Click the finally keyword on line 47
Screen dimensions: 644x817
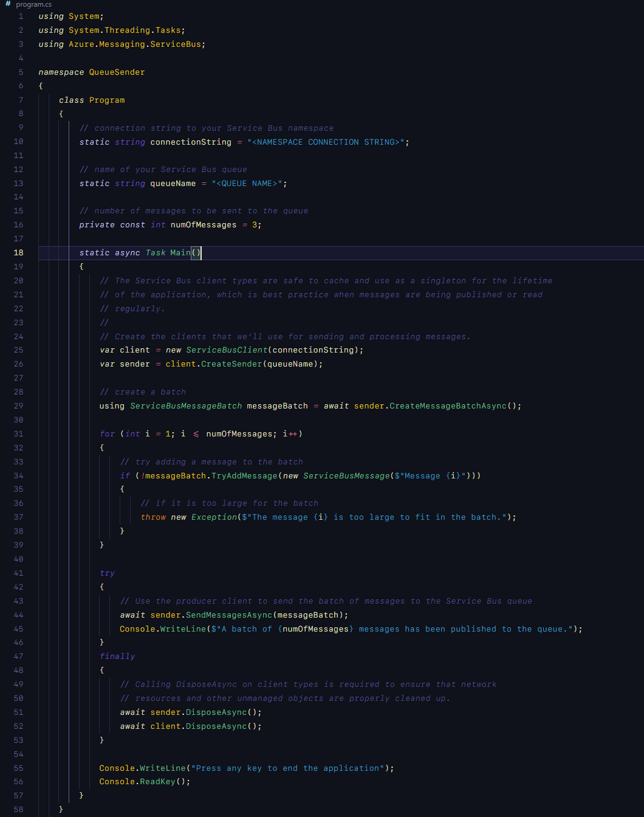[x=117, y=655]
